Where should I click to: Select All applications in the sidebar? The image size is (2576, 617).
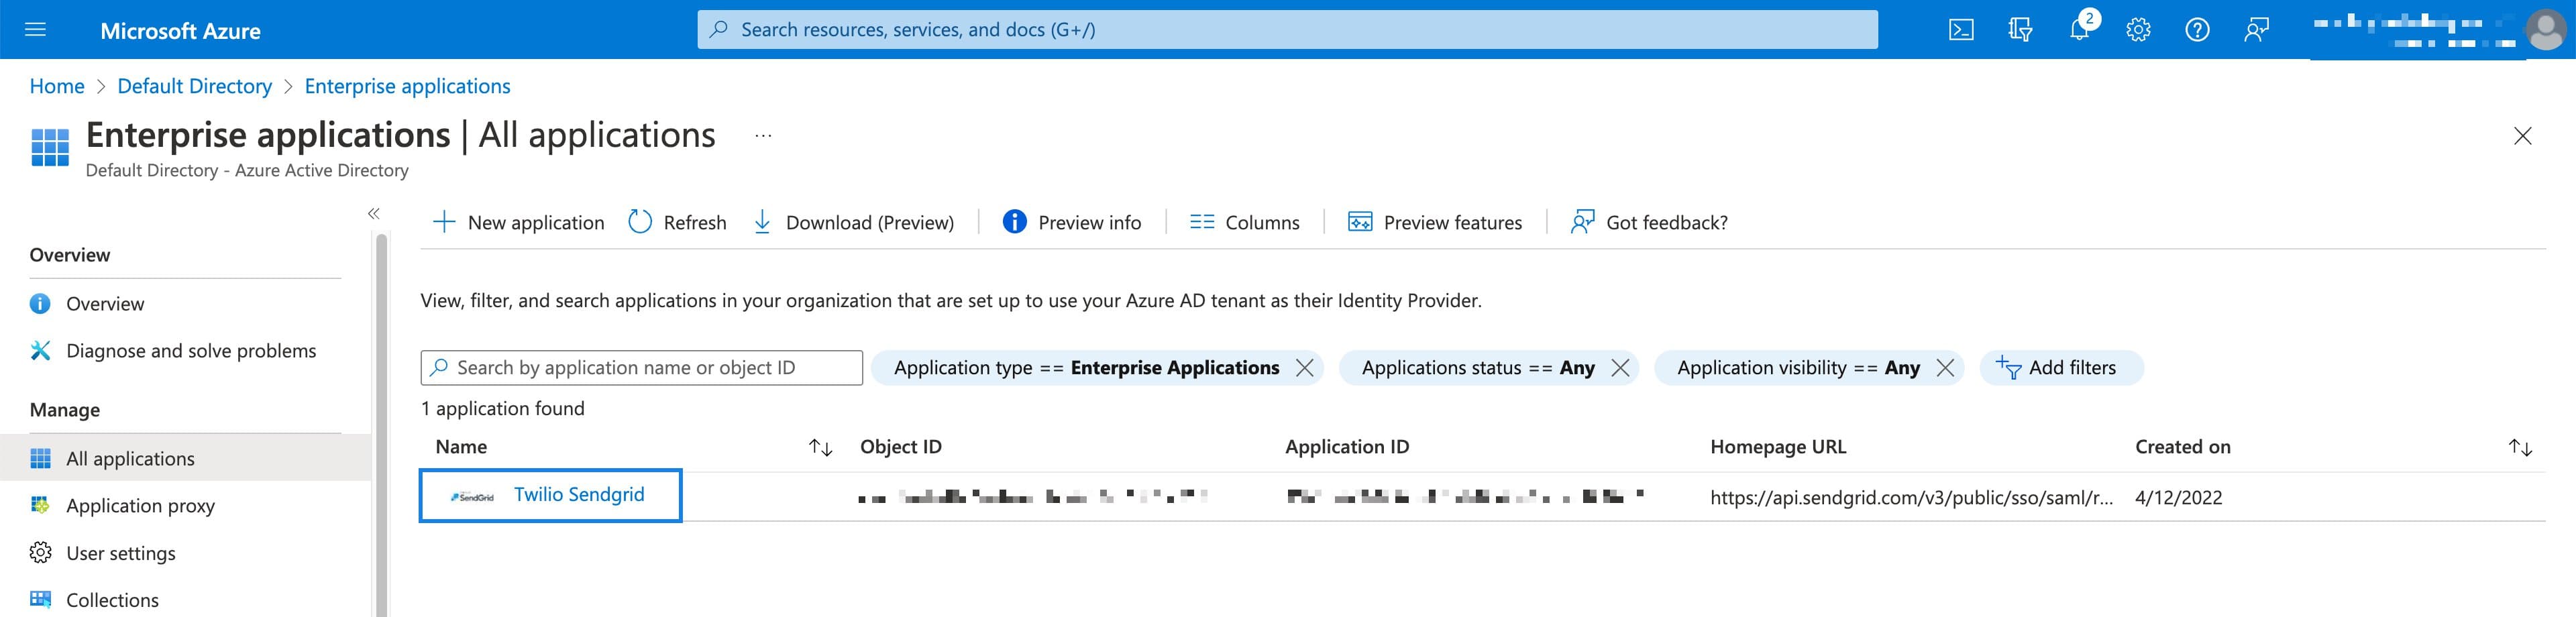[x=130, y=458]
